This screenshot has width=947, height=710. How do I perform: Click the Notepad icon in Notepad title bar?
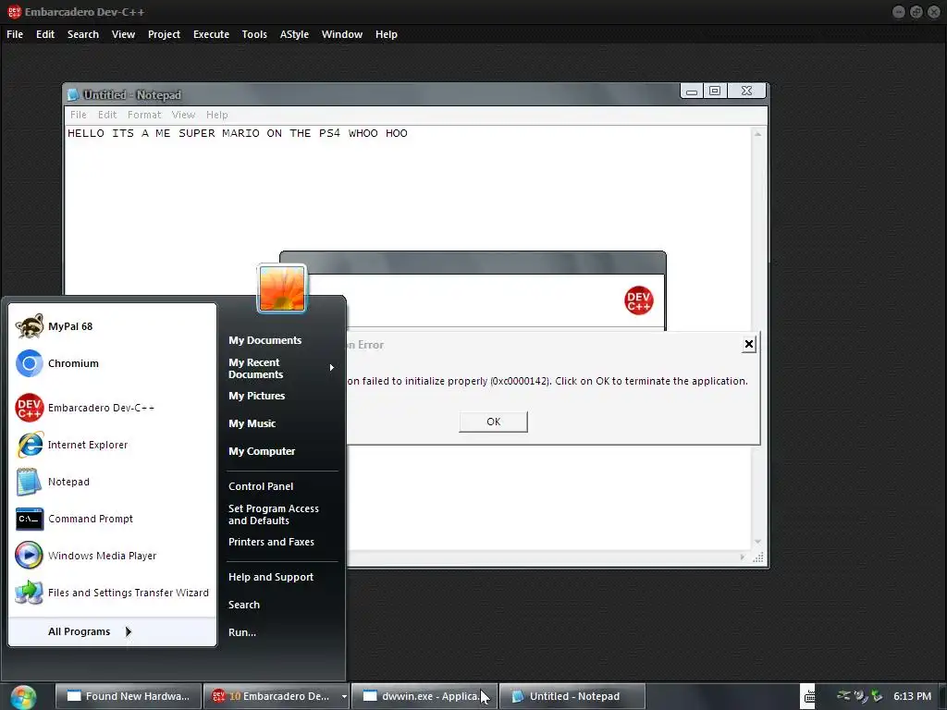click(73, 95)
